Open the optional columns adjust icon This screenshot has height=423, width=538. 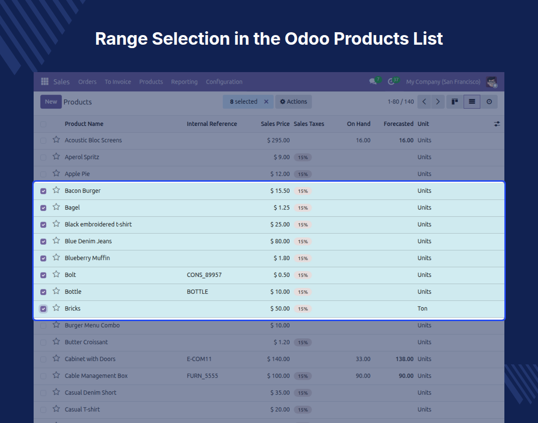pyautogui.click(x=497, y=124)
